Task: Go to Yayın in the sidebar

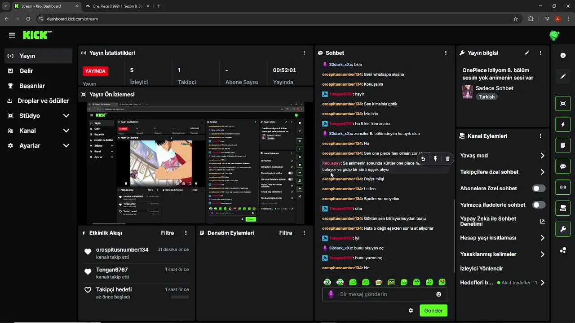Action: pos(38,56)
